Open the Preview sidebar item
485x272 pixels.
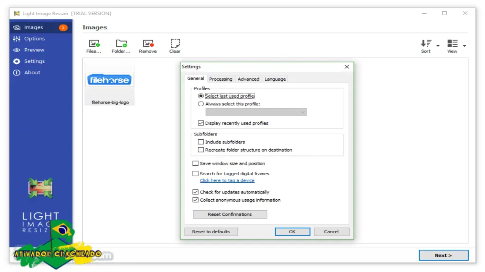(41, 50)
